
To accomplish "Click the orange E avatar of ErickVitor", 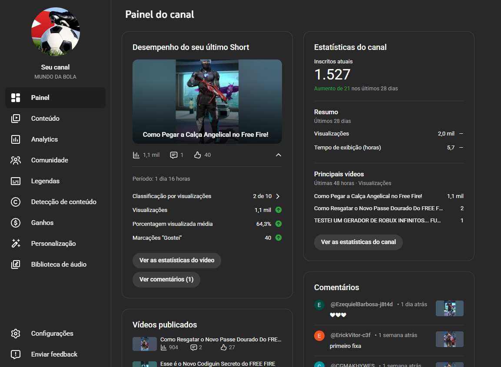I will (x=319, y=336).
